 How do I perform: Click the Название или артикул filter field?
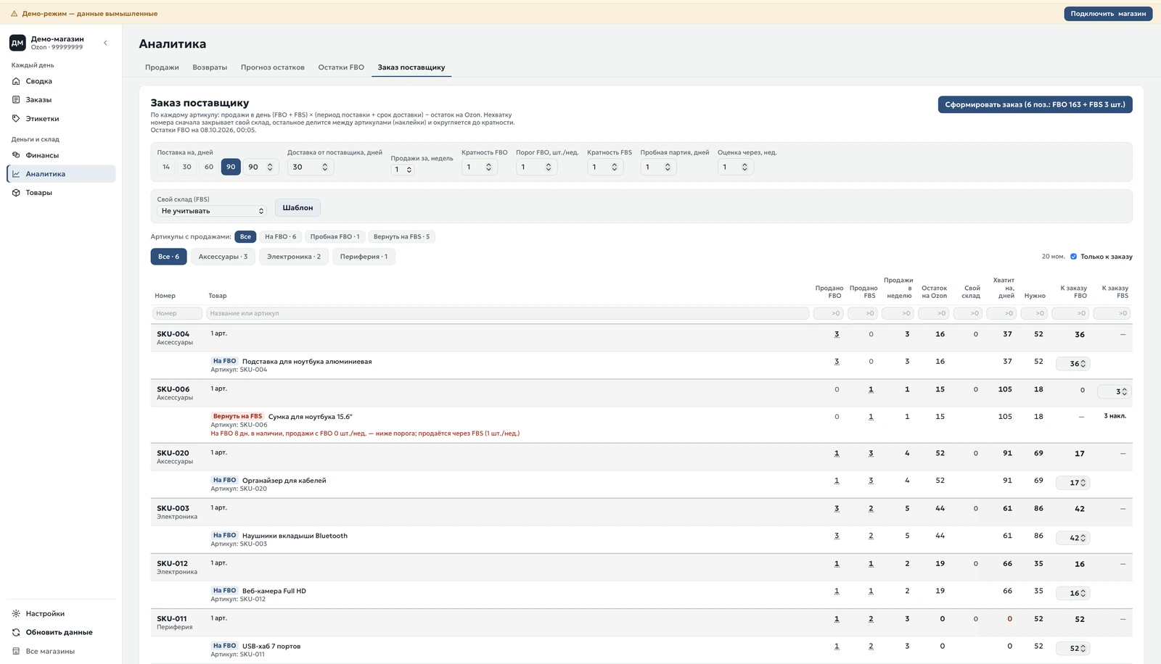point(508,313)
